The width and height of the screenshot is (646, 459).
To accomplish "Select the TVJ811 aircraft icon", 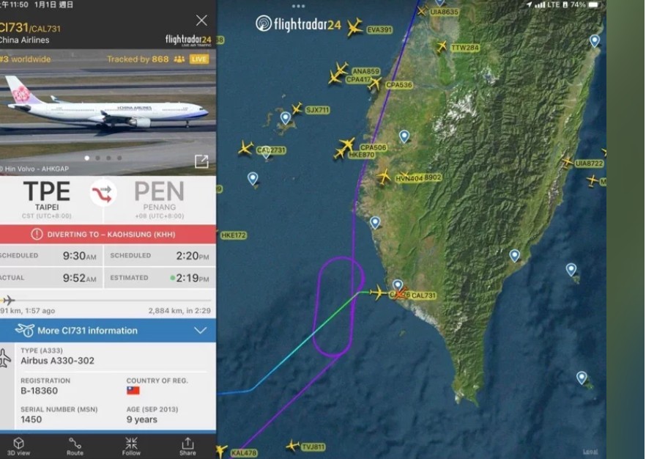I will pyautogui.click(x=292, y=445).
